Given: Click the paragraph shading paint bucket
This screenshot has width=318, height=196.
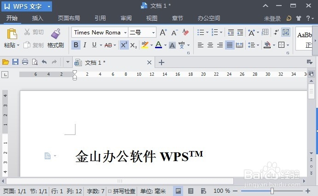Looking at the screenshot, I should pos(267,45).
